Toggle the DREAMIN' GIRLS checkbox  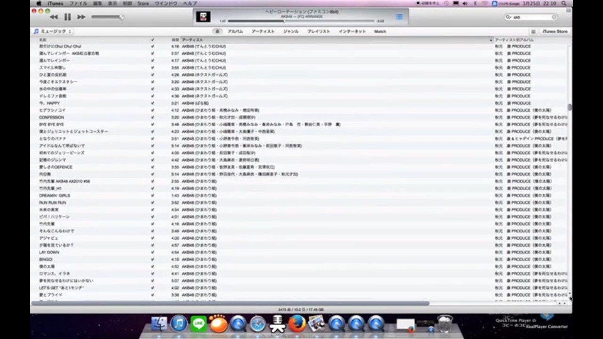point(153,196)
